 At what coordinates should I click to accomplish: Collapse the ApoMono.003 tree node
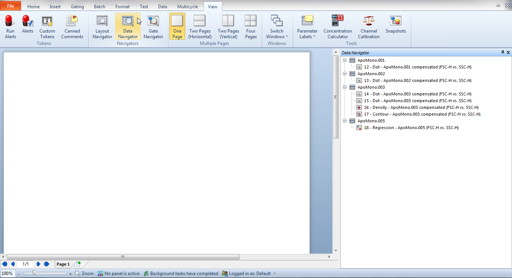(x=345, y=87)
